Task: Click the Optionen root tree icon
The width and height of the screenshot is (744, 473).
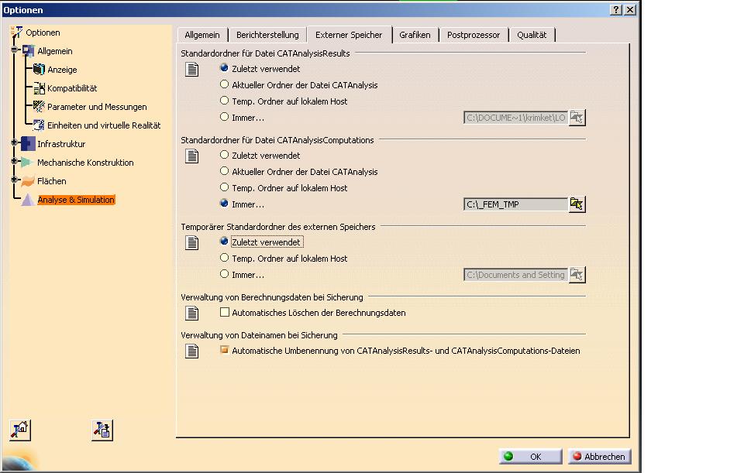Action: point(16,33)
